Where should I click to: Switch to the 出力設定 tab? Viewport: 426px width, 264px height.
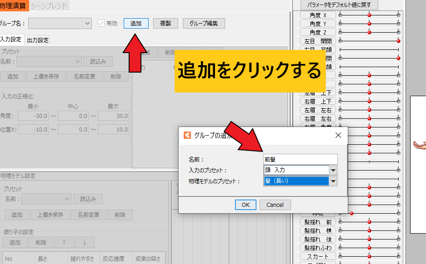point(36,39)
